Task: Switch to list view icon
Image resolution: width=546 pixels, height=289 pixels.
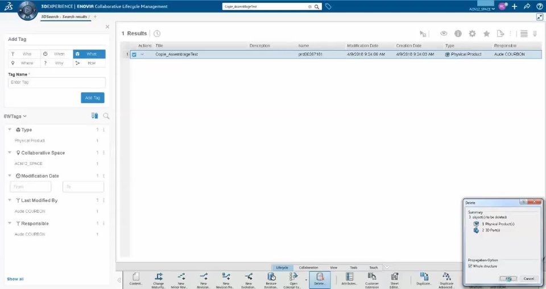Action: (524, 34)
